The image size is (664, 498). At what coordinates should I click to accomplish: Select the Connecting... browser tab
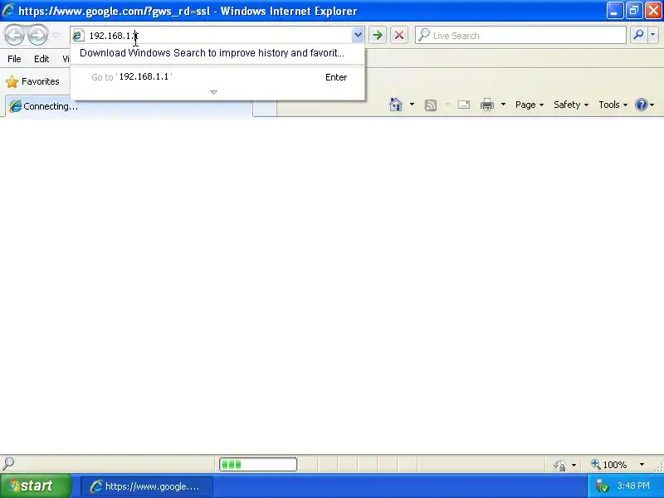coord(129,106)
